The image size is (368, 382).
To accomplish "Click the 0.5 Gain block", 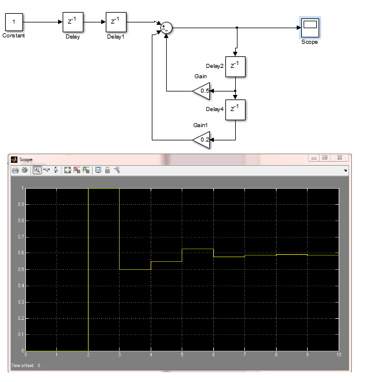I will coord(202,90).
